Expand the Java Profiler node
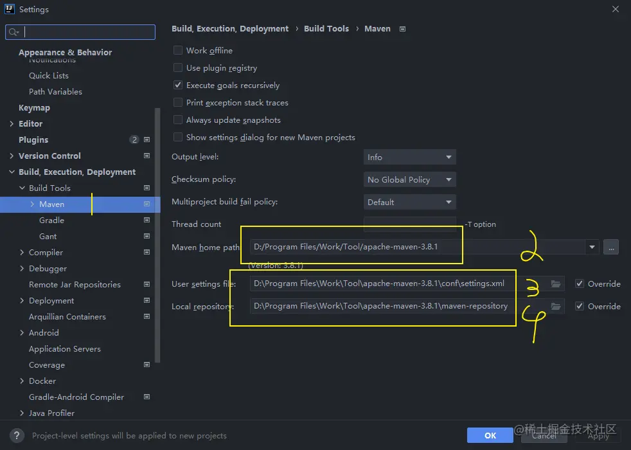The height and width of the screenshot is (450, 631). (x=22, y=413)
